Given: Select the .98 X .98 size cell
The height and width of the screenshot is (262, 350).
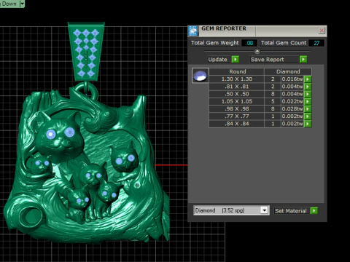Looking at the screenshot, I should [x=237, y=109].
